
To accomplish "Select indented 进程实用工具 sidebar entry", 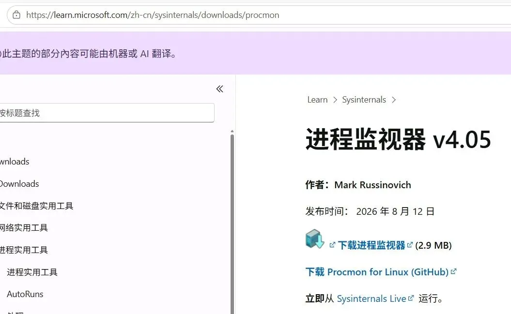I will click(32, 272).
